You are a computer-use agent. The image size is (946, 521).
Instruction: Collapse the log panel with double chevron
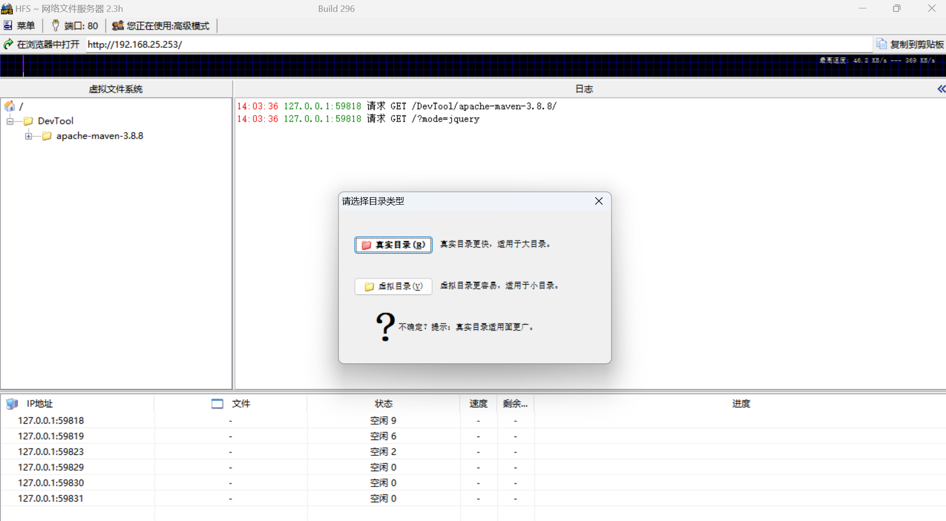pos(941,89)
